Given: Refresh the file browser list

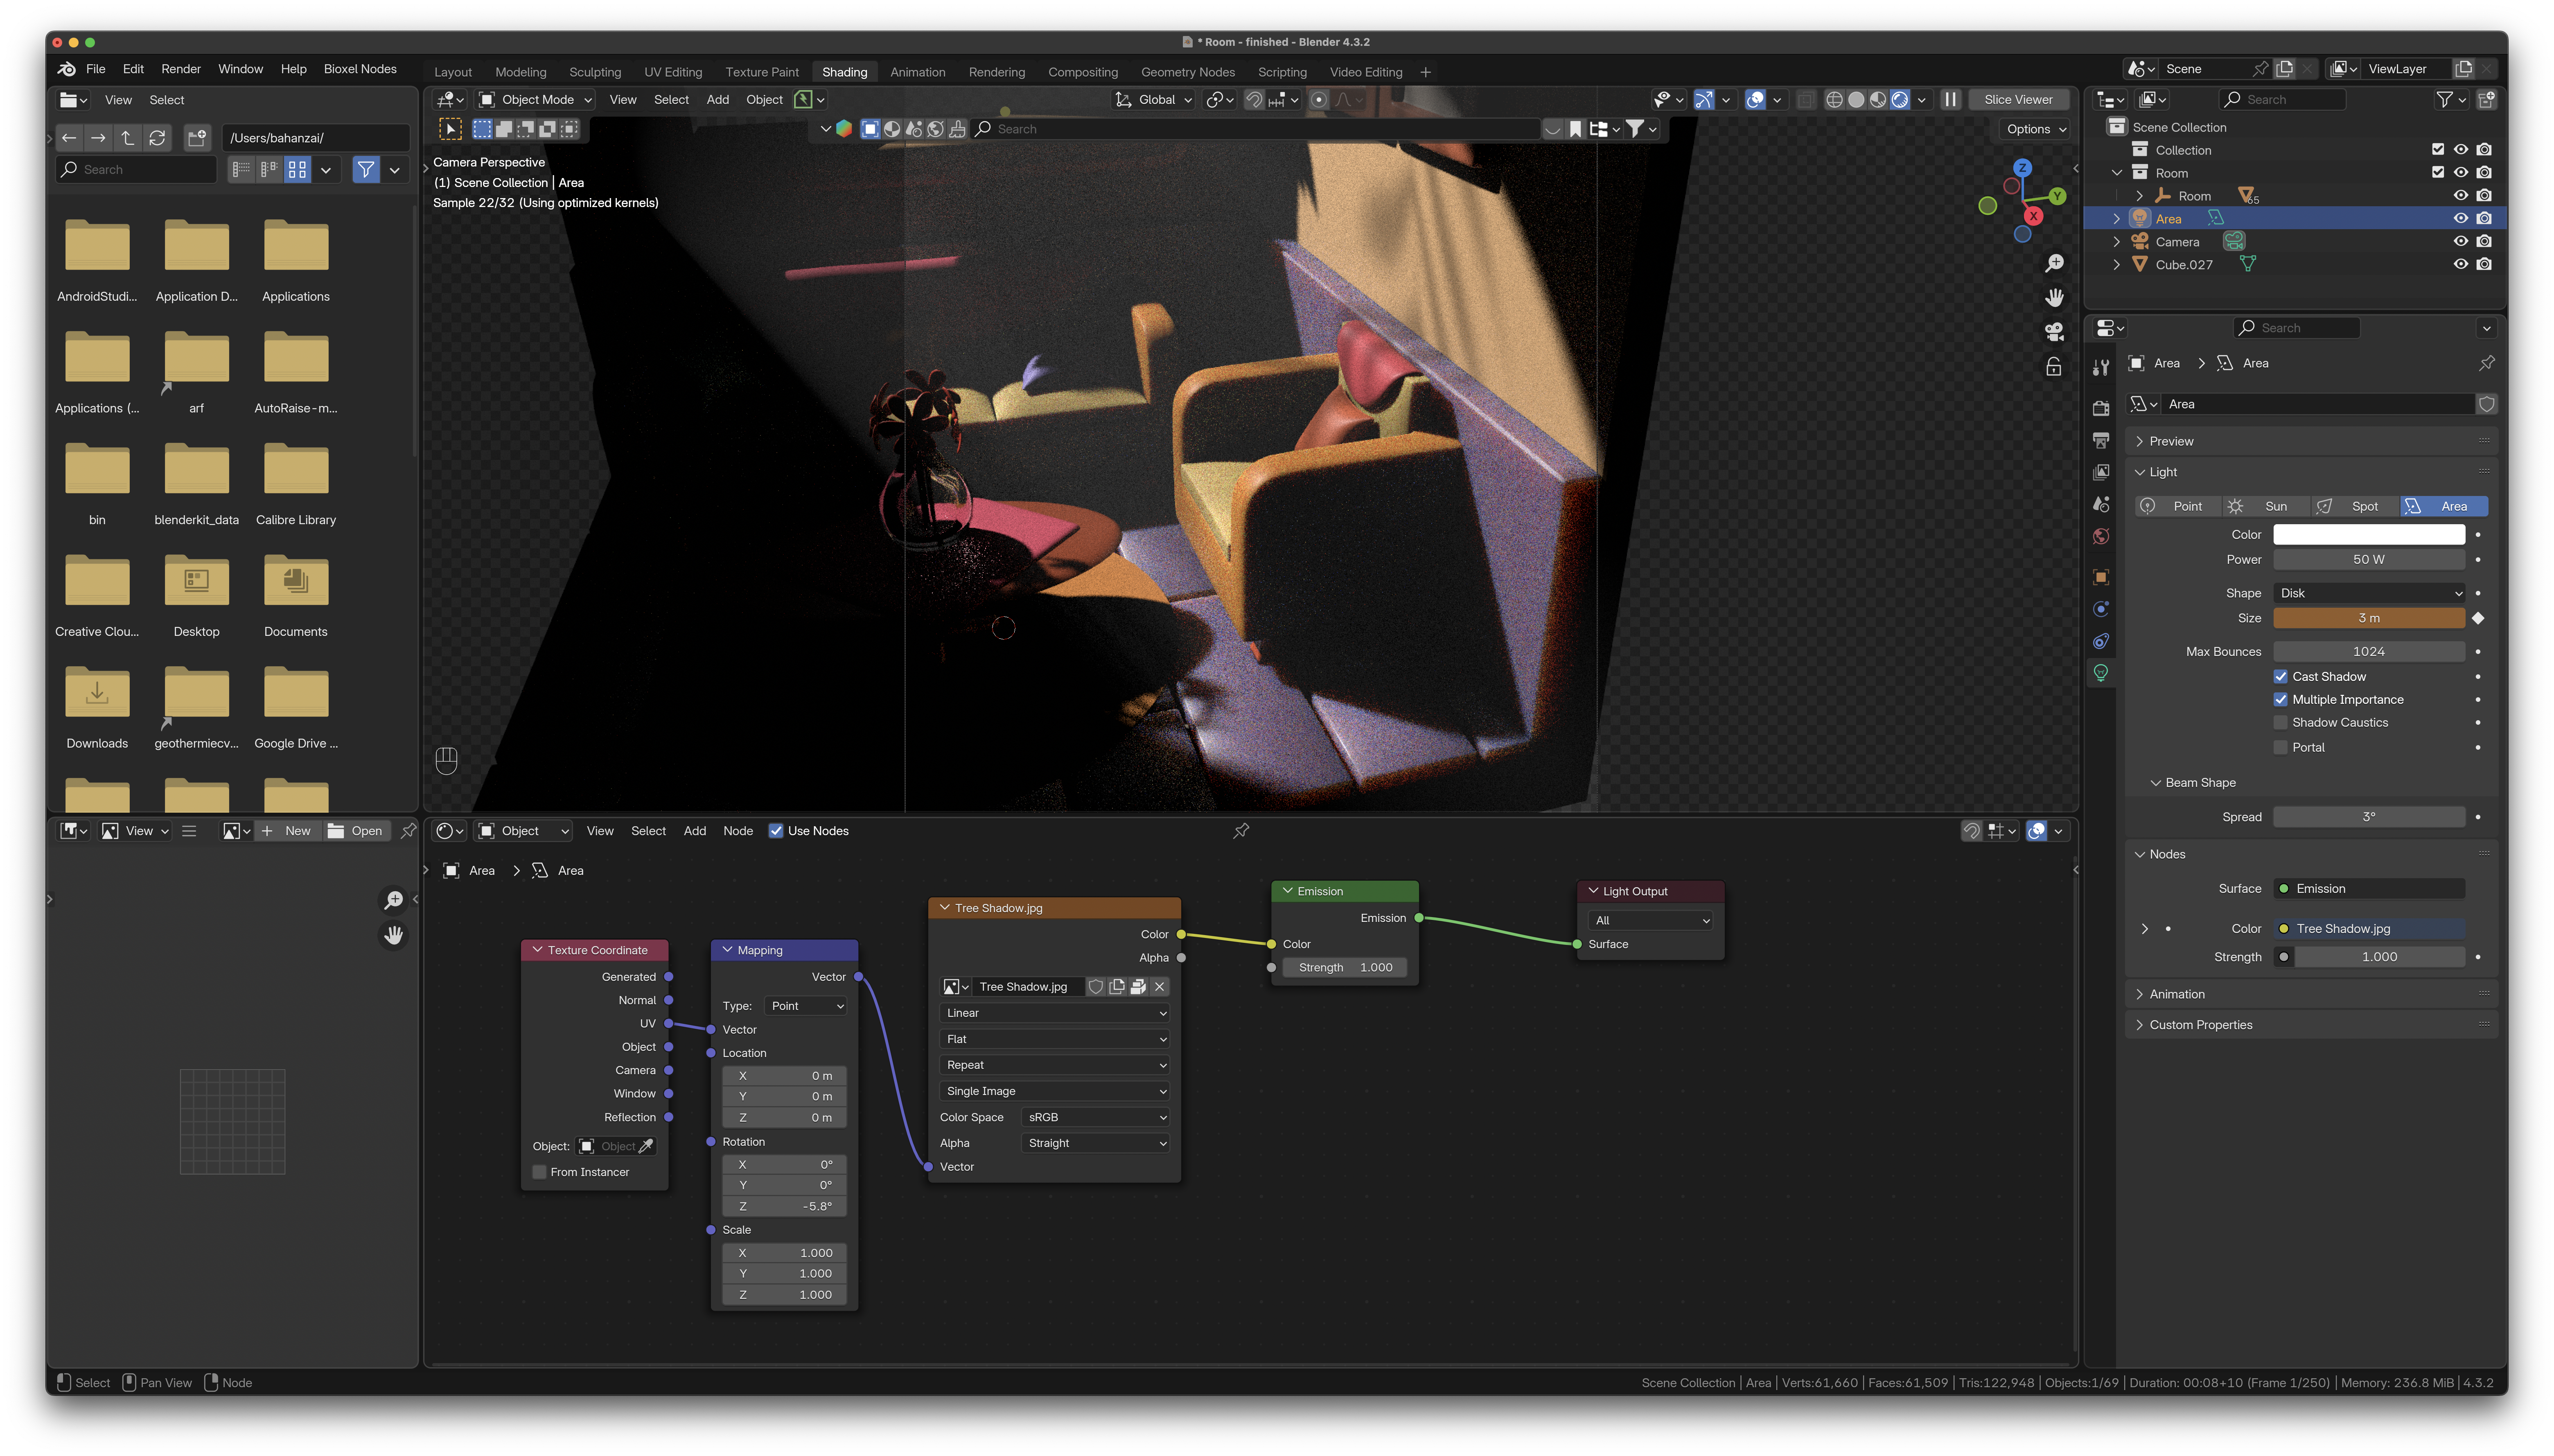Looking at the screenshot, I should tap(157, 138).
